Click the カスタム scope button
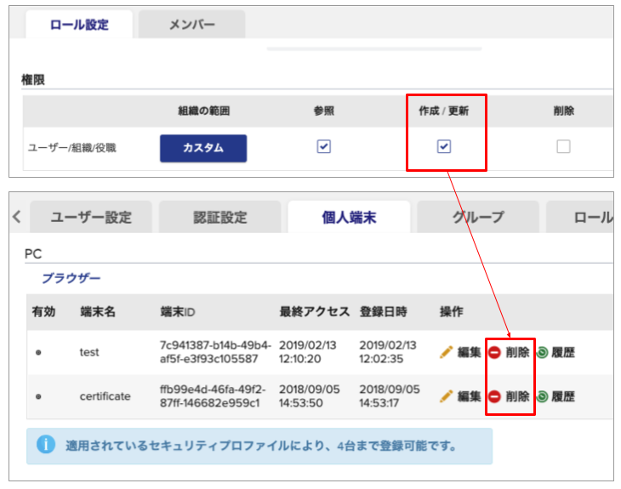The image size is (621, 489). pyautogui.click(x=203, y=148)
